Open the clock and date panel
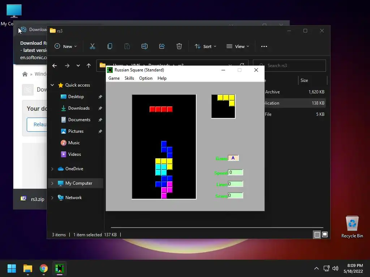 [x=353, y=268]
